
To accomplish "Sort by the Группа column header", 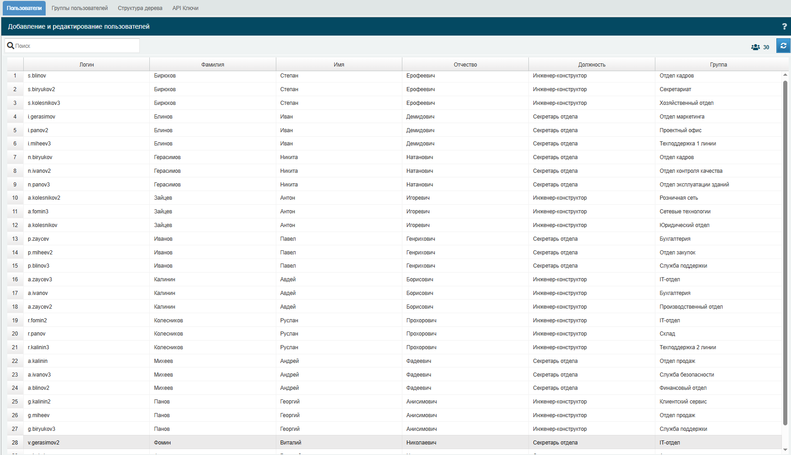I will click(718, 65).
